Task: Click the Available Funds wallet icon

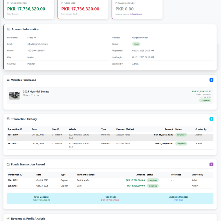Action: pos(116,3)
